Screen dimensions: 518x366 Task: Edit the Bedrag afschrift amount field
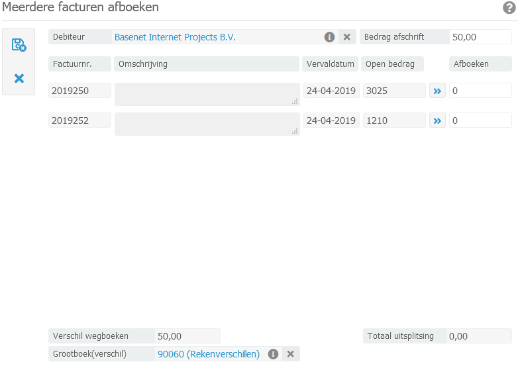[x=480, y=37]
